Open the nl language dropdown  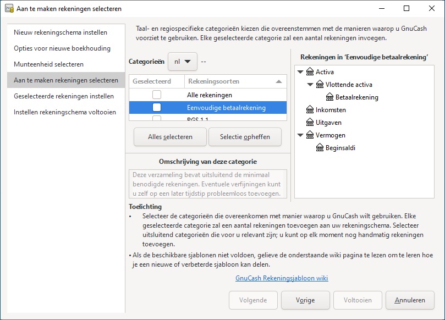[182, 62]
